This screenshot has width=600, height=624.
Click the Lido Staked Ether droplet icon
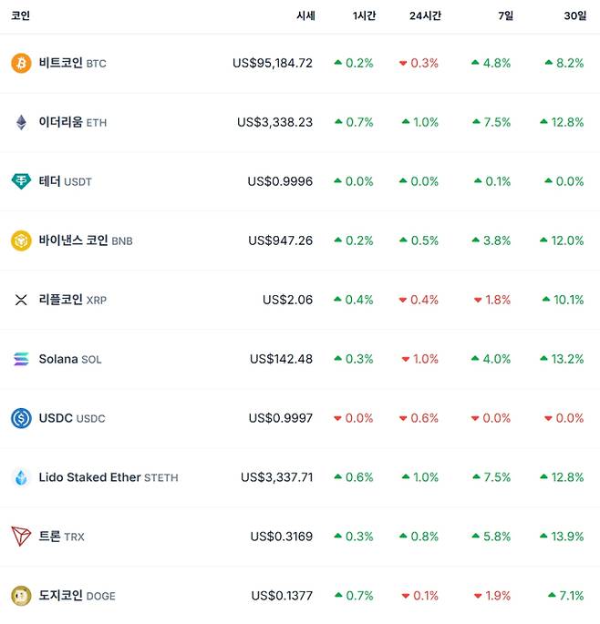click(21, 477)
